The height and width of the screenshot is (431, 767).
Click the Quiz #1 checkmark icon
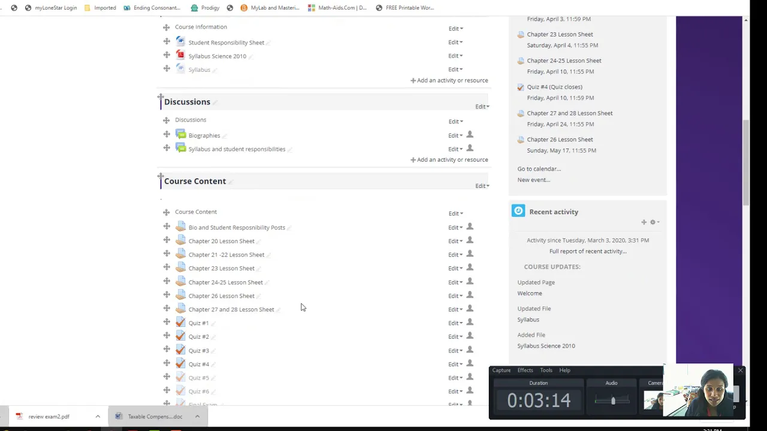(x=180, y=322)
